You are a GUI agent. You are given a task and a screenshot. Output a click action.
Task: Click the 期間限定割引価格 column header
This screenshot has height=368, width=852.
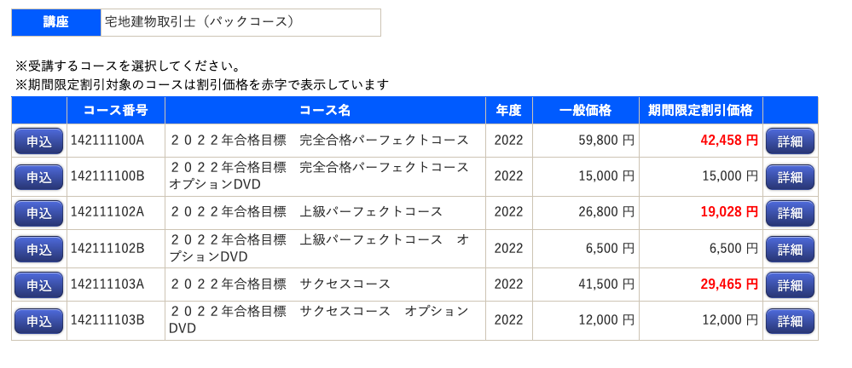pyautogui.click(x=700, y=111)
